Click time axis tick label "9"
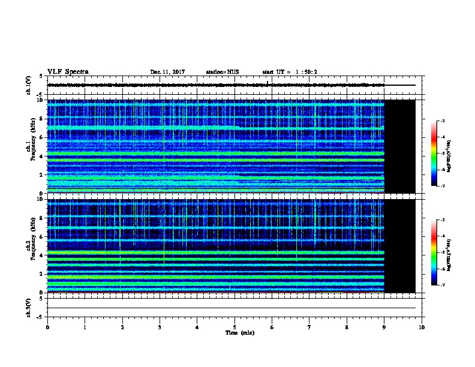Viewport: 475px width, 367px height. pos(384,327)
